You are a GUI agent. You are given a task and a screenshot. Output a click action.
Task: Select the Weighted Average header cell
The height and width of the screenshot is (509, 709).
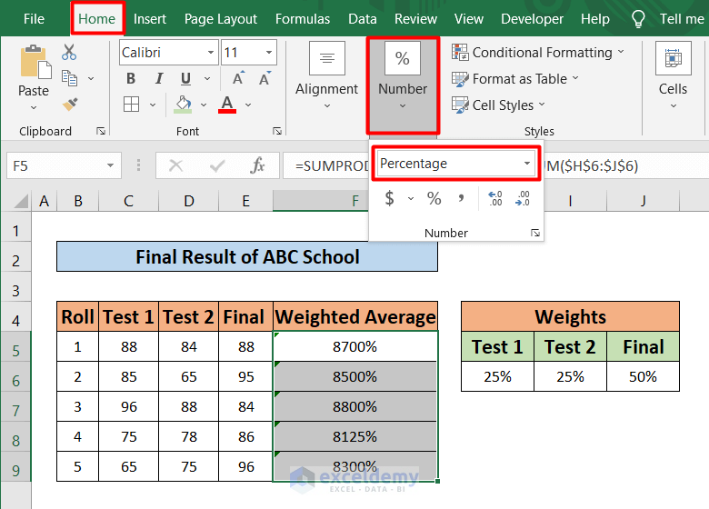click(x=355, y=317)
